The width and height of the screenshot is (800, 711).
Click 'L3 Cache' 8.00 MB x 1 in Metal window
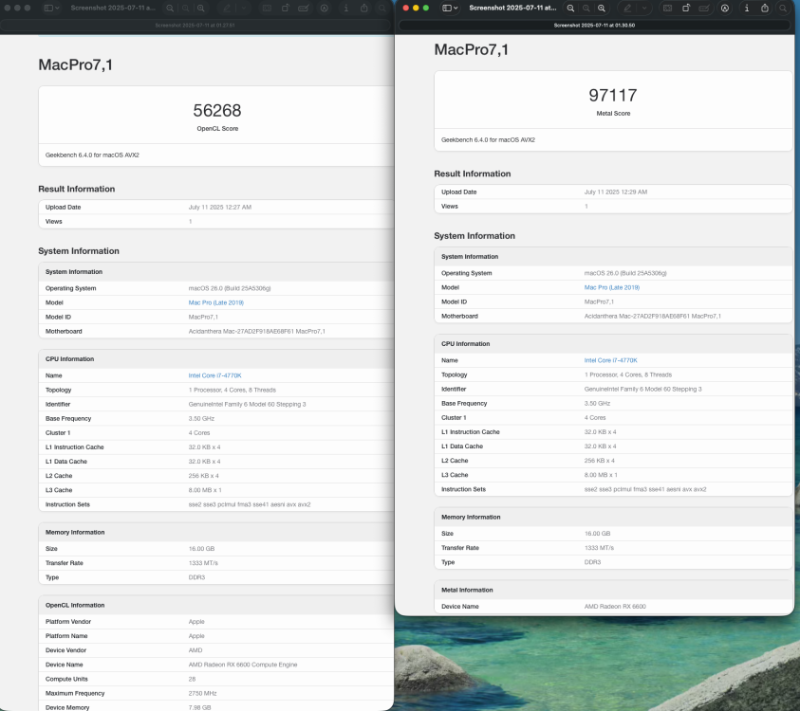tap(601, 475)
